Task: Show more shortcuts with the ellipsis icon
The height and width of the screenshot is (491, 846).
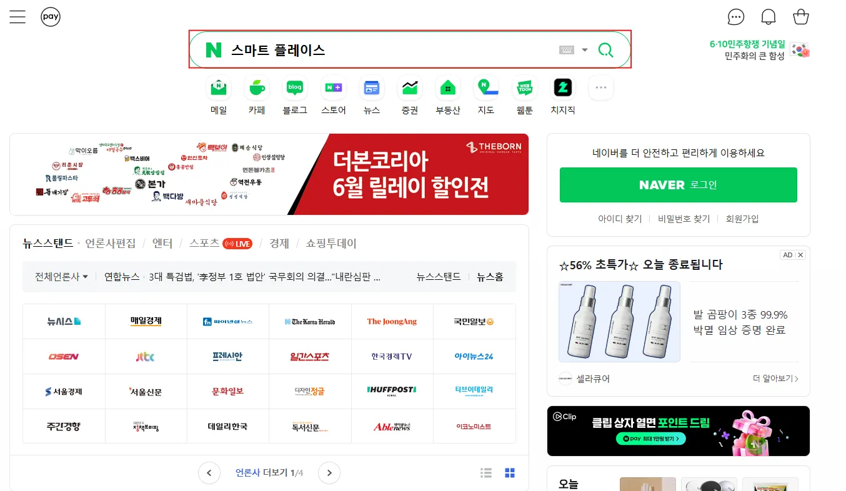Action: point(601,87)
